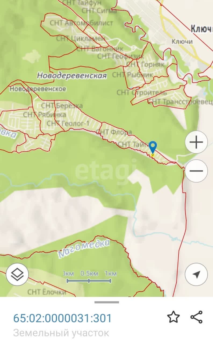The height and width of the screenshot is (344, 213).
Task: Zoom in with the plus button
Action: [196, 142]
